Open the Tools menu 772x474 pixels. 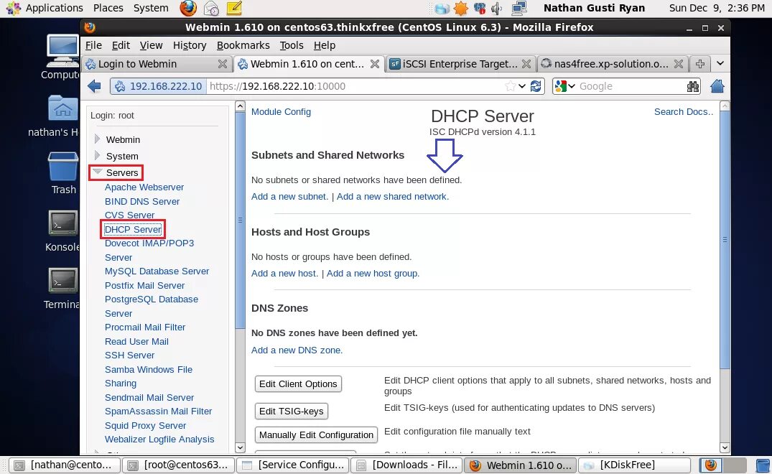292,45
